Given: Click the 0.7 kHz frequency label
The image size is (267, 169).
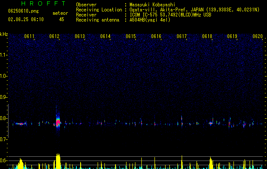Looking at the screenshot, I should pos(4,139).
